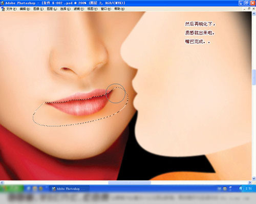Open the 窗口 (Window) menu
The image size is (256, 204).
click(106, 9)
